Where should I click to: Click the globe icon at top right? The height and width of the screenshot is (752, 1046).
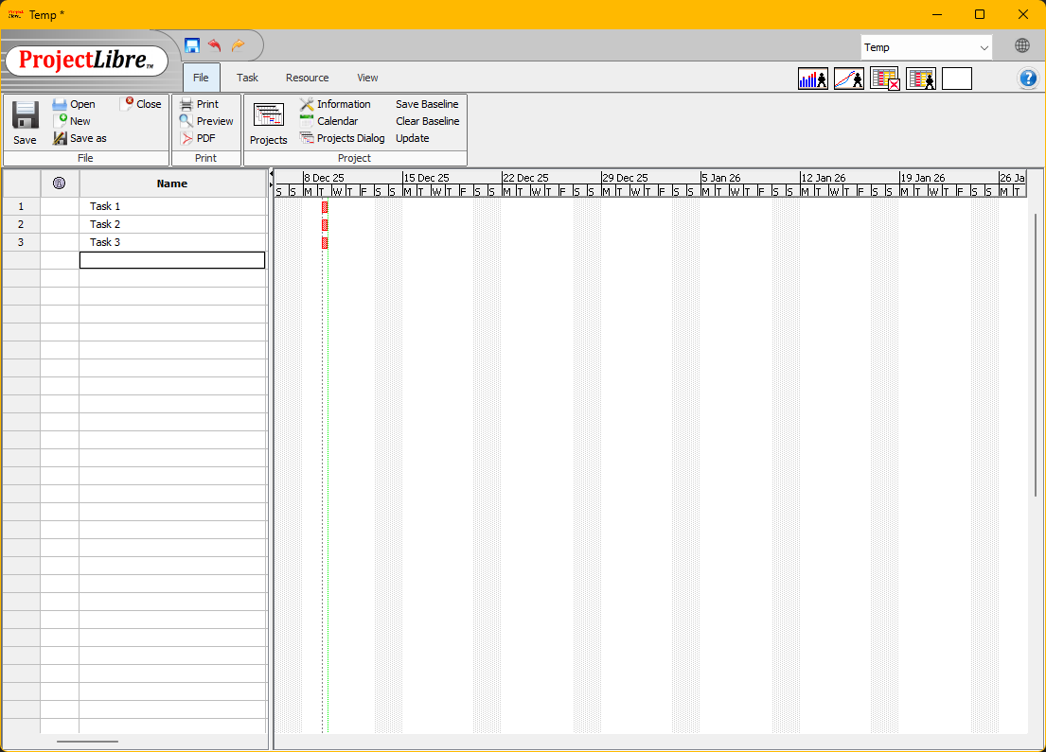[x=1022, y=46]
